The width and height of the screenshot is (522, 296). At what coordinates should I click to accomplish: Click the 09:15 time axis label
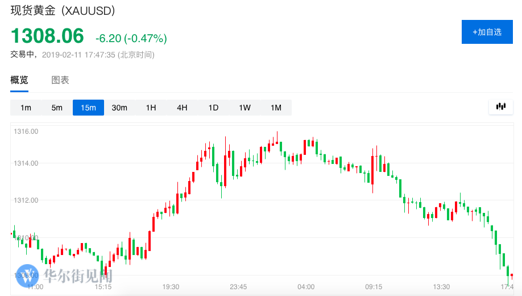(374, 287)
